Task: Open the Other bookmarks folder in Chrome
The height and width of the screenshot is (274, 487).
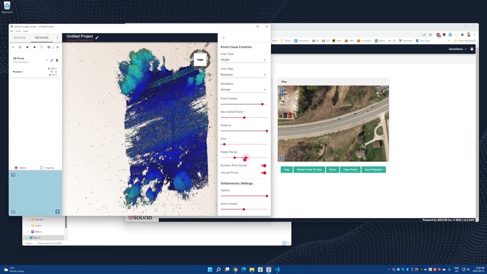Action: (x=465, y=41)
